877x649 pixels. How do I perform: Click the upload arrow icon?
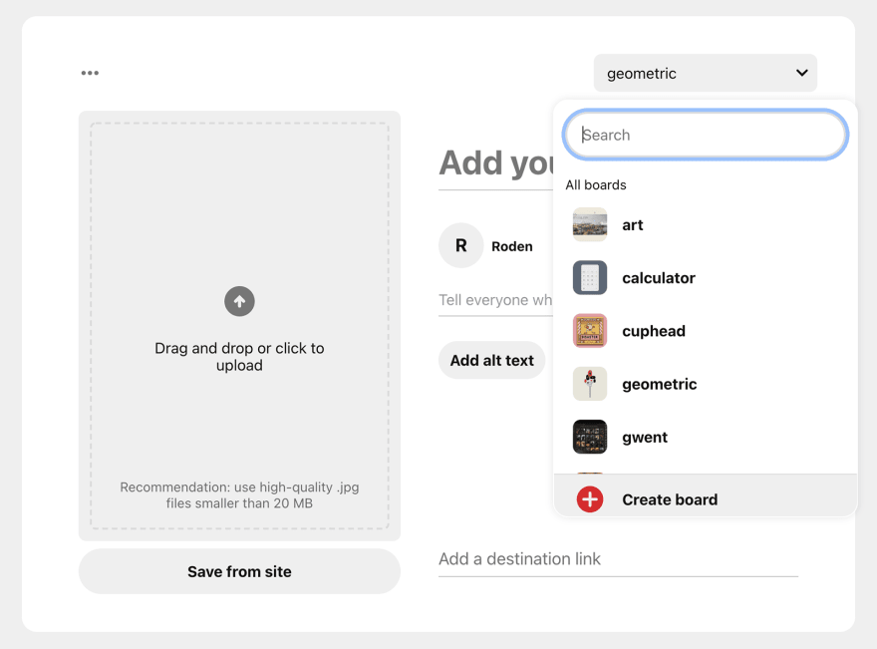[239, 301]
